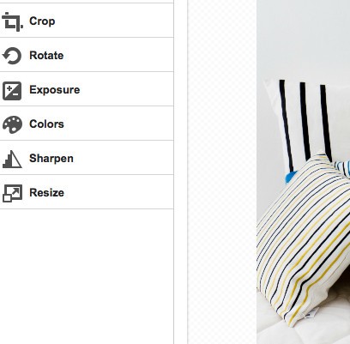Click the empty panel space below Resize

pos(87,276)
